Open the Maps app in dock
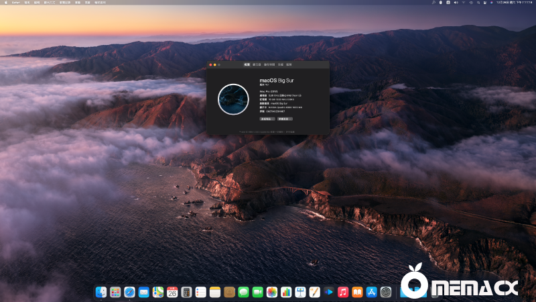This screenshot has height=302, width=536. 157,292
